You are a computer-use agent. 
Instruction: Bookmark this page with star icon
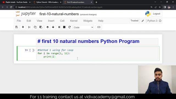pyautogui.click(x=160, y=7)
